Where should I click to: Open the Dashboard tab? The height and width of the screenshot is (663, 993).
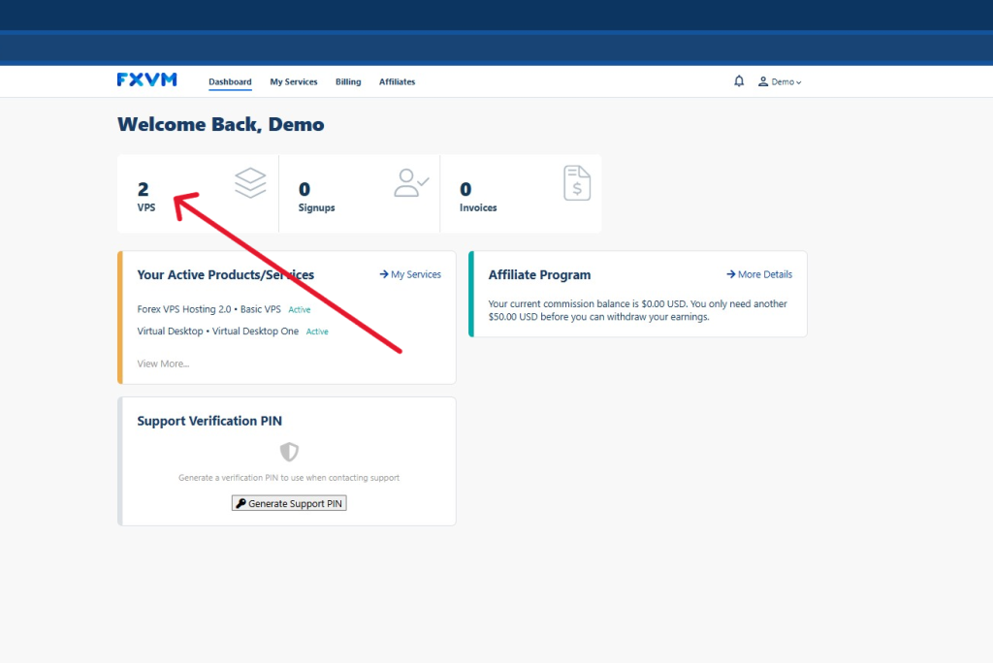[x=230, y=82]
